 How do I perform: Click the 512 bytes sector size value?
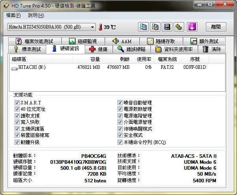click(x=95, y=181)
